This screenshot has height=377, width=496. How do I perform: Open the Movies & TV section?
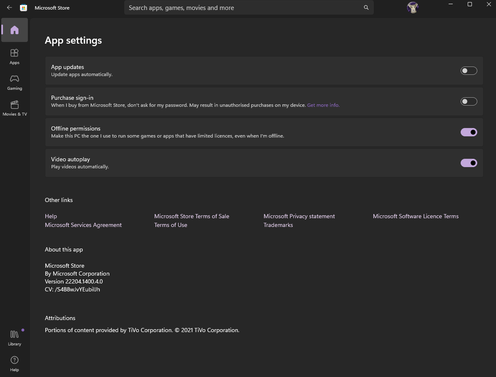coord(15,108)
